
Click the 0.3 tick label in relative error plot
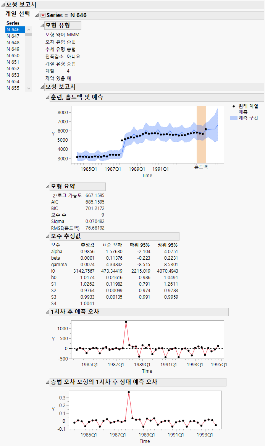point(62,398)
